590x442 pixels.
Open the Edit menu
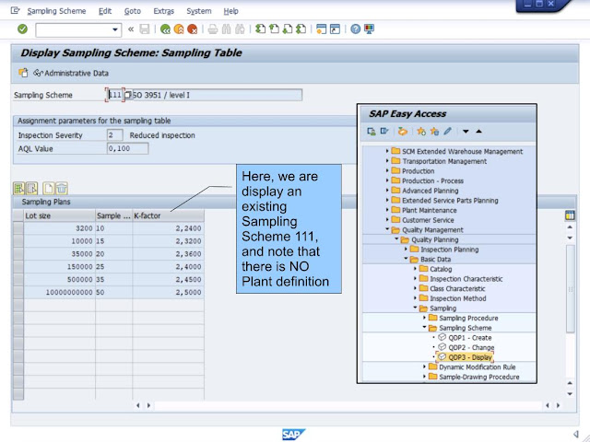105,11
